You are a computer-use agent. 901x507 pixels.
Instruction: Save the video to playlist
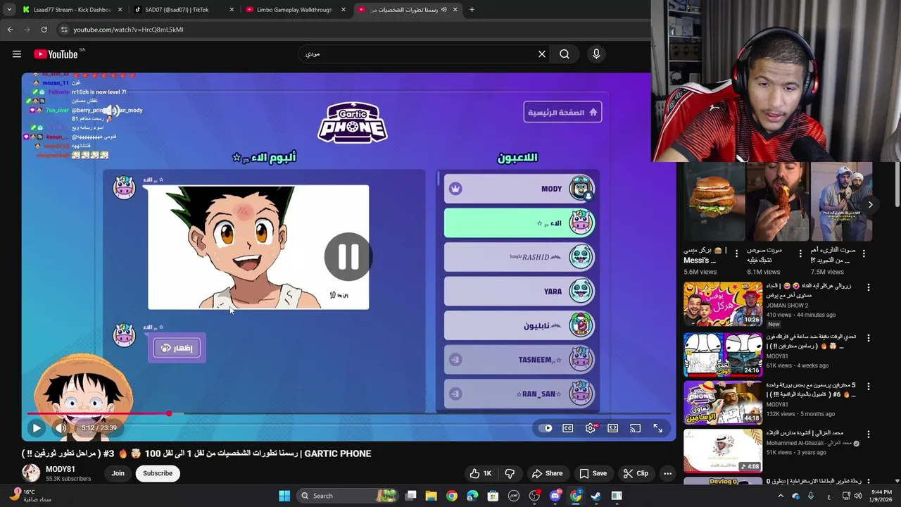click(593, 473)
